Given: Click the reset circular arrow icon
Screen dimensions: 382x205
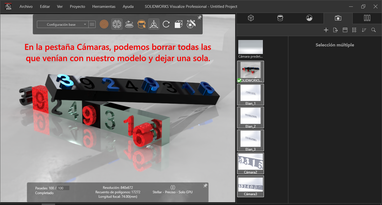Looking at the screenshot, I should click(x=166, y=24).
